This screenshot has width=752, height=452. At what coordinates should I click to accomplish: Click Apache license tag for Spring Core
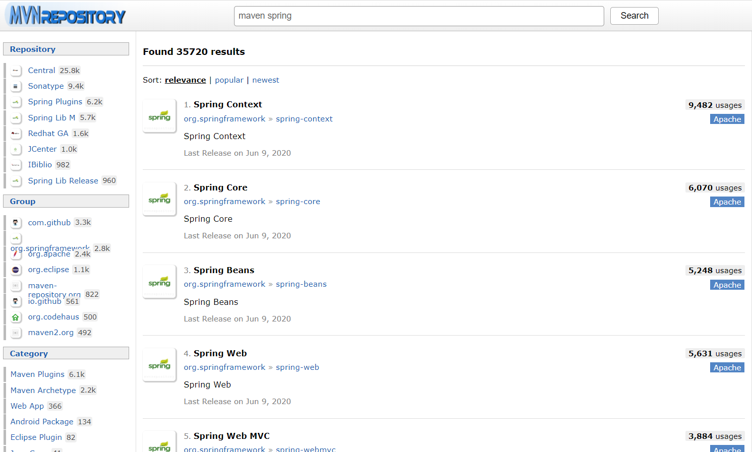727,202
